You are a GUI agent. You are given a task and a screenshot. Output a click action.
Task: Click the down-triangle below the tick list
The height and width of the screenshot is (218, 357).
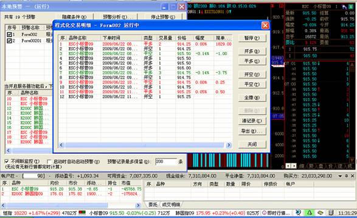(352, 160)
